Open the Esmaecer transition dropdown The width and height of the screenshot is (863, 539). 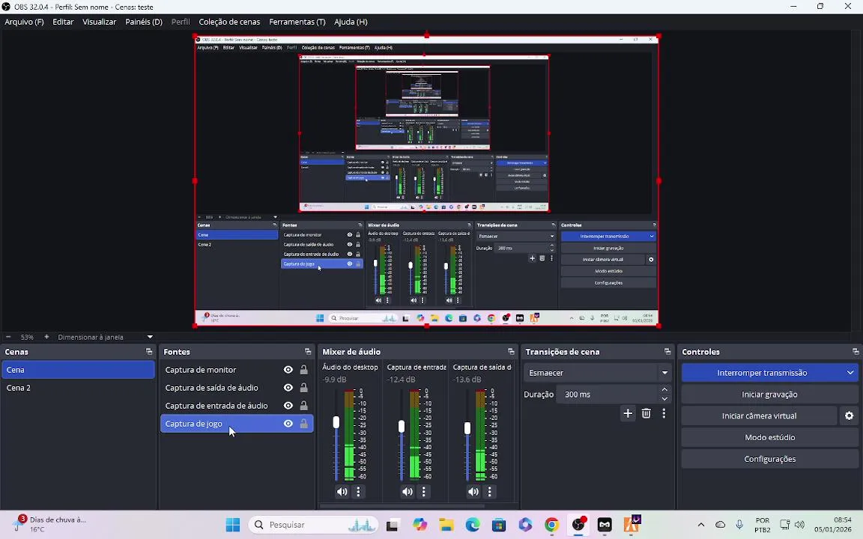(x=599, y=373)
